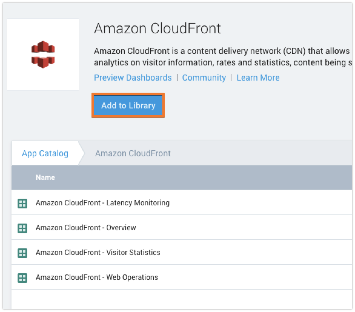Open the Amazon CloudFront - Web Operations dashboard
Viewport: 355px width, 312px height.
[96, 277]
